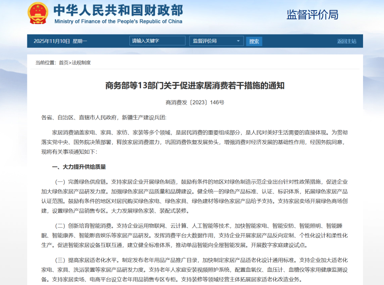The width and height of the screenshot is (384, 285).
Task: Follow the 返回主站 link
Action: [347, 41]
